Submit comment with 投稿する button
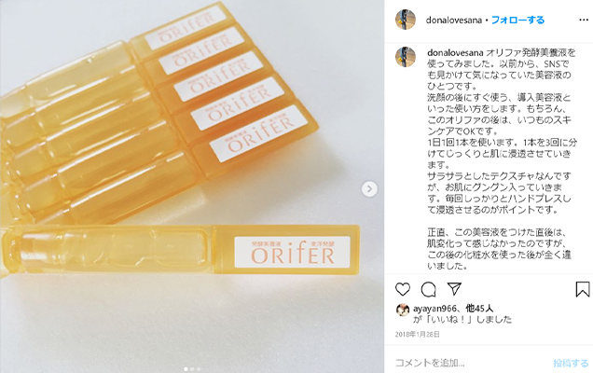The width and height of the screenshot is (593, 373). [x=571, y=363]
